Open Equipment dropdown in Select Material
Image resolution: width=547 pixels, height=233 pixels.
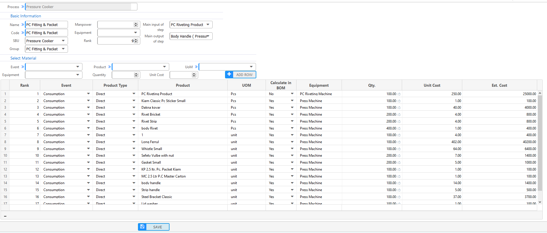click(x=78, y=75)
